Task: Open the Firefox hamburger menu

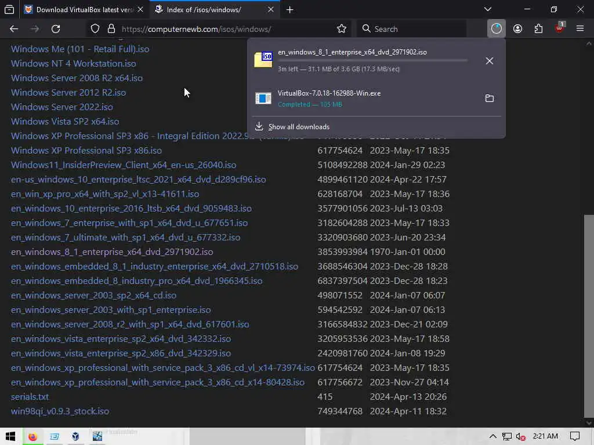Action: [580, 29]
